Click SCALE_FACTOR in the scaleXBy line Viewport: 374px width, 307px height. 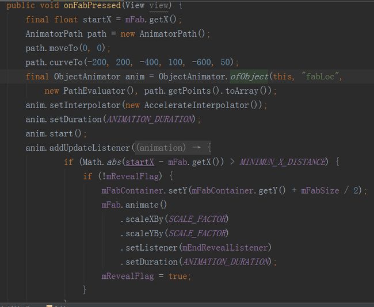point(197,219)
